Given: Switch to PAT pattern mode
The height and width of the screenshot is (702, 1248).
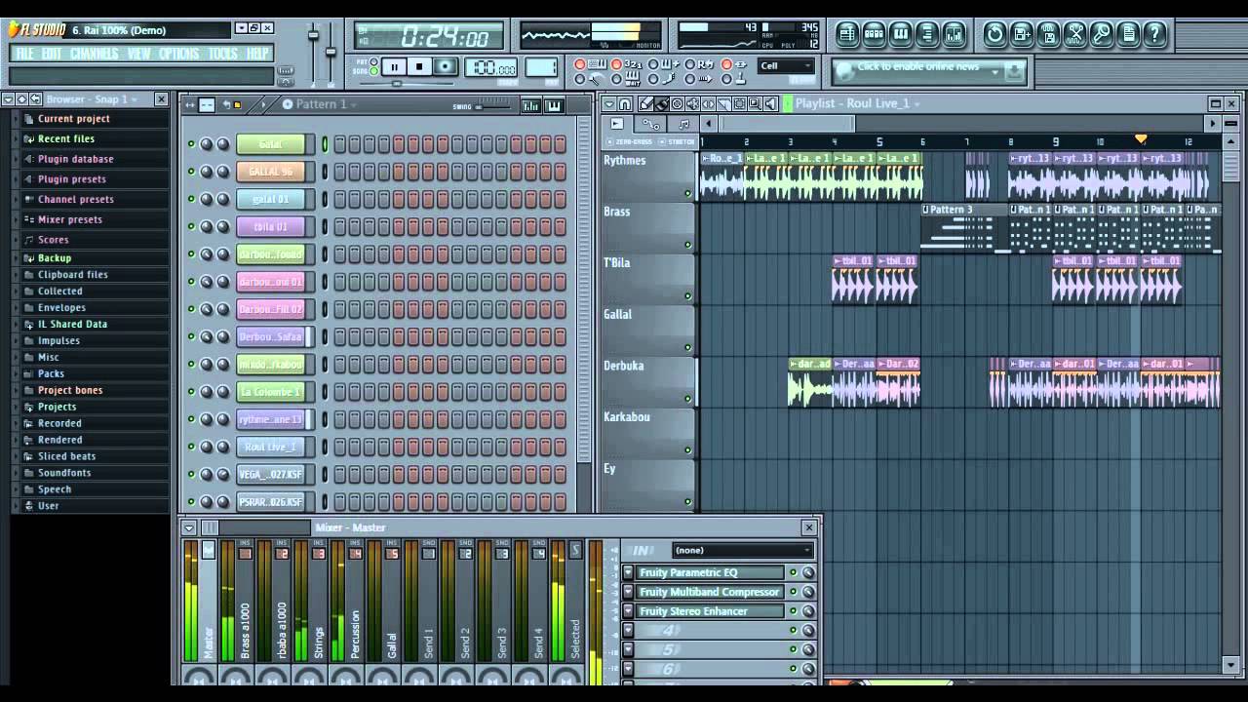Looking at the screenshot, I should tap(373, 61).
